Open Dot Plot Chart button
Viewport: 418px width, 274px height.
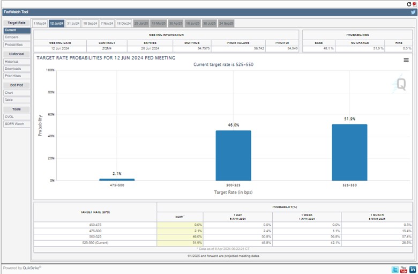tap(17, 93)
